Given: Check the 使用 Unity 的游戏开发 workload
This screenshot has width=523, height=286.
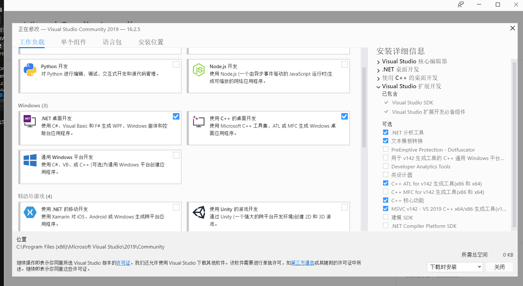Looking at the screenshot, I should click(345, 207).
